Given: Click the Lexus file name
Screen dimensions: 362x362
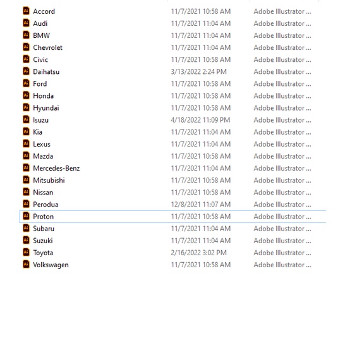Looking at the screenshot, I should [x=42, y=144].
